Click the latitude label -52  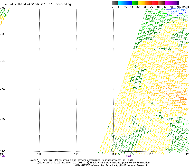tap(2, 34)
